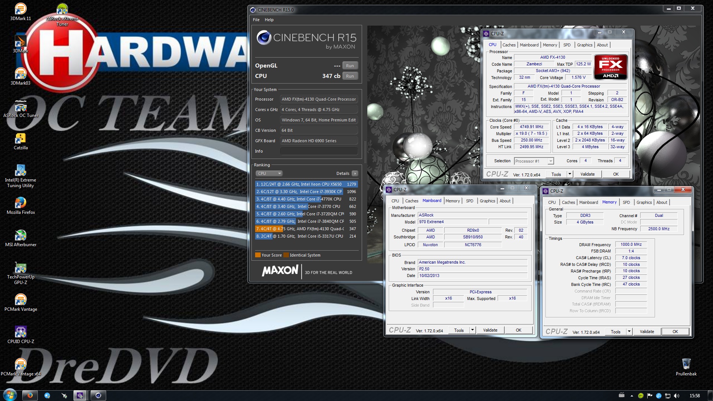Viewport: 713px width, 401px height.
Task: Switch to Caches tab in top CPU-Z window
Action: click(x=509, y=45)
